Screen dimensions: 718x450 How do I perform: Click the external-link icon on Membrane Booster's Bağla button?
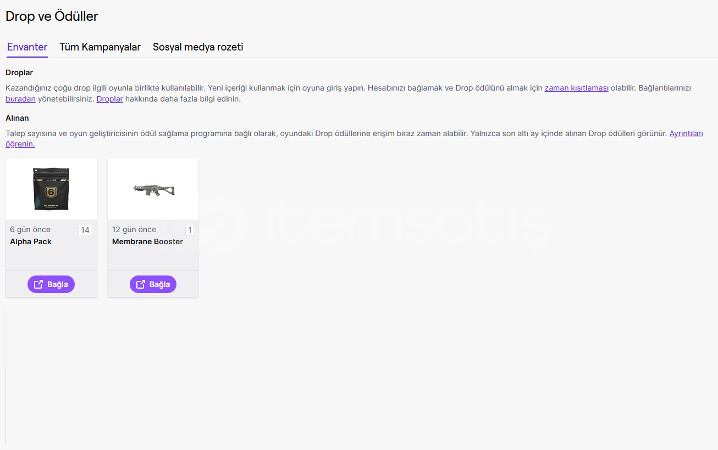pyautogui.click(x=141, y=284)
